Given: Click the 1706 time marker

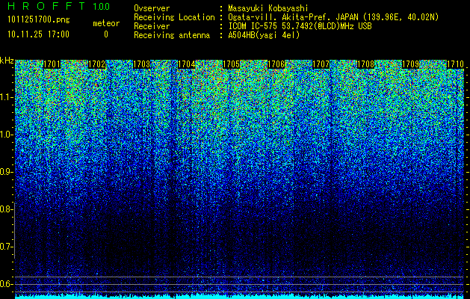Looking at the screenshot, I should 276,64.
